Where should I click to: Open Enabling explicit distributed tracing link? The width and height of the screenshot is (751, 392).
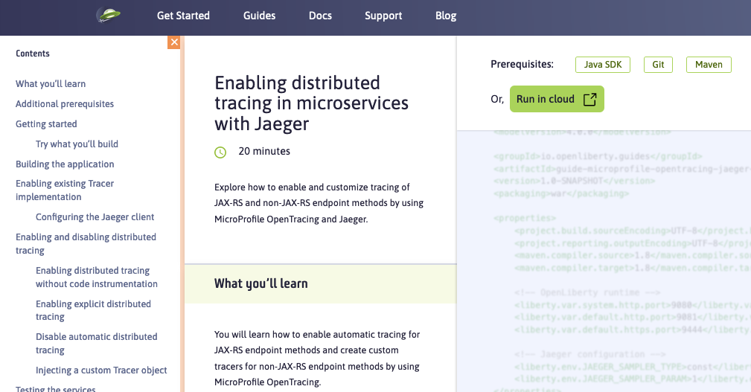tap(93, 310)
